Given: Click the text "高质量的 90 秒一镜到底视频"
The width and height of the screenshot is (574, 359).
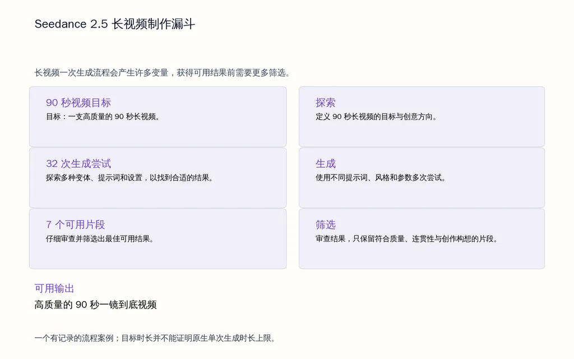Looking at the screenshot, I should click(95, 305).
